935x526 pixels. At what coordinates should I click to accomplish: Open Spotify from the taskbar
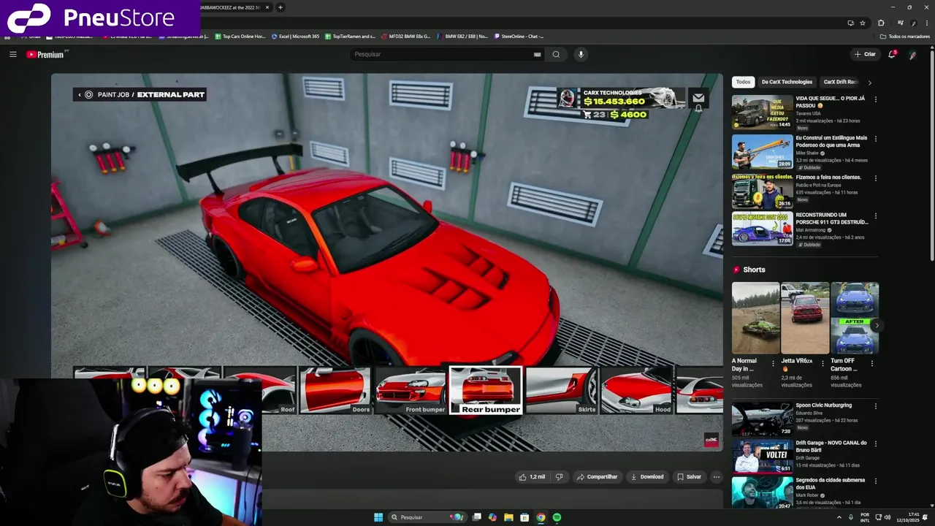557,517
